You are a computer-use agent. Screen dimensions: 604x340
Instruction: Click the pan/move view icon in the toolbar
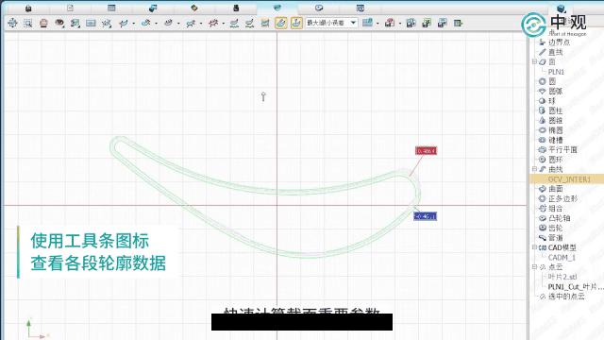click(x=12, y=23)
